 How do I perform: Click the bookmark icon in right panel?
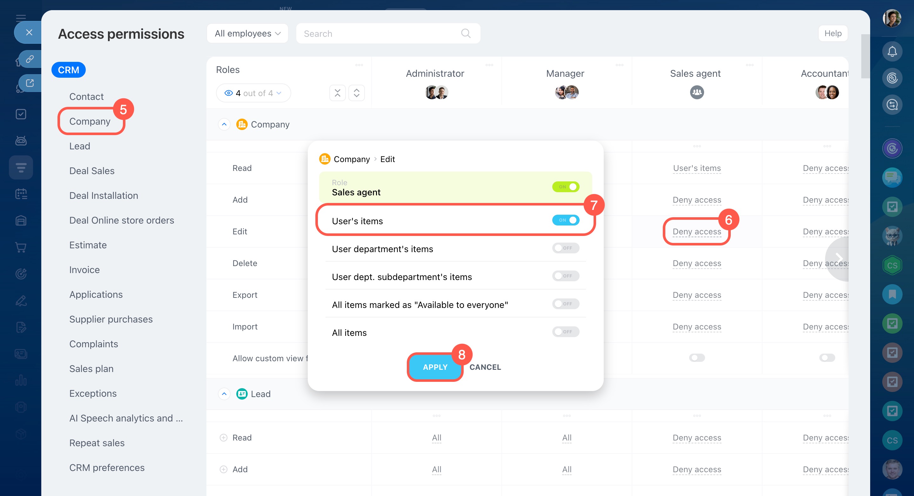point(892,294)
